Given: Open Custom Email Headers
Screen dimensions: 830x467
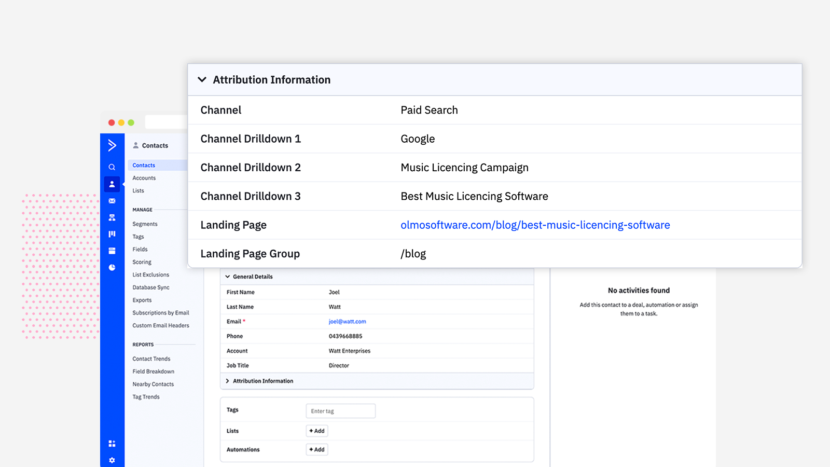Looking at the screenshot, I should coord(160,325).
